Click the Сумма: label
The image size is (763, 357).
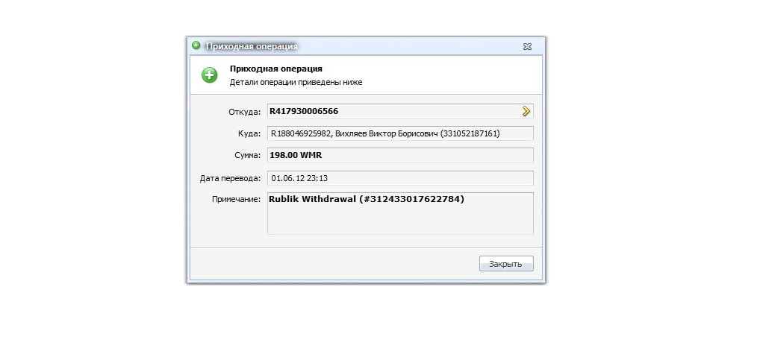click(x=248, y=156)
